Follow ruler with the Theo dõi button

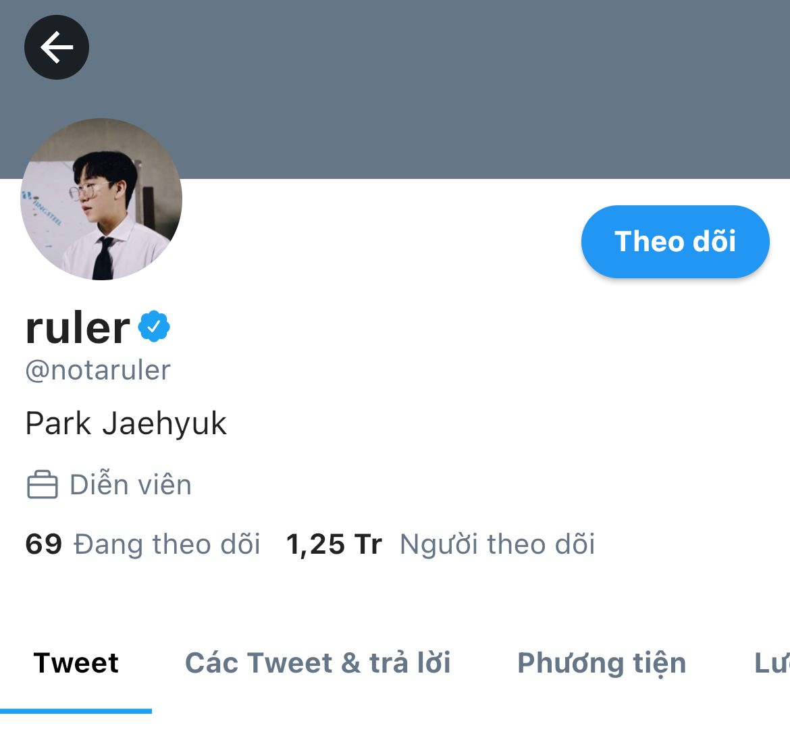[675, 241]
